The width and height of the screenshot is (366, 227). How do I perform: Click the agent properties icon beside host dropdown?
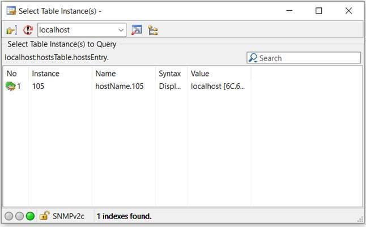(137, 30)
